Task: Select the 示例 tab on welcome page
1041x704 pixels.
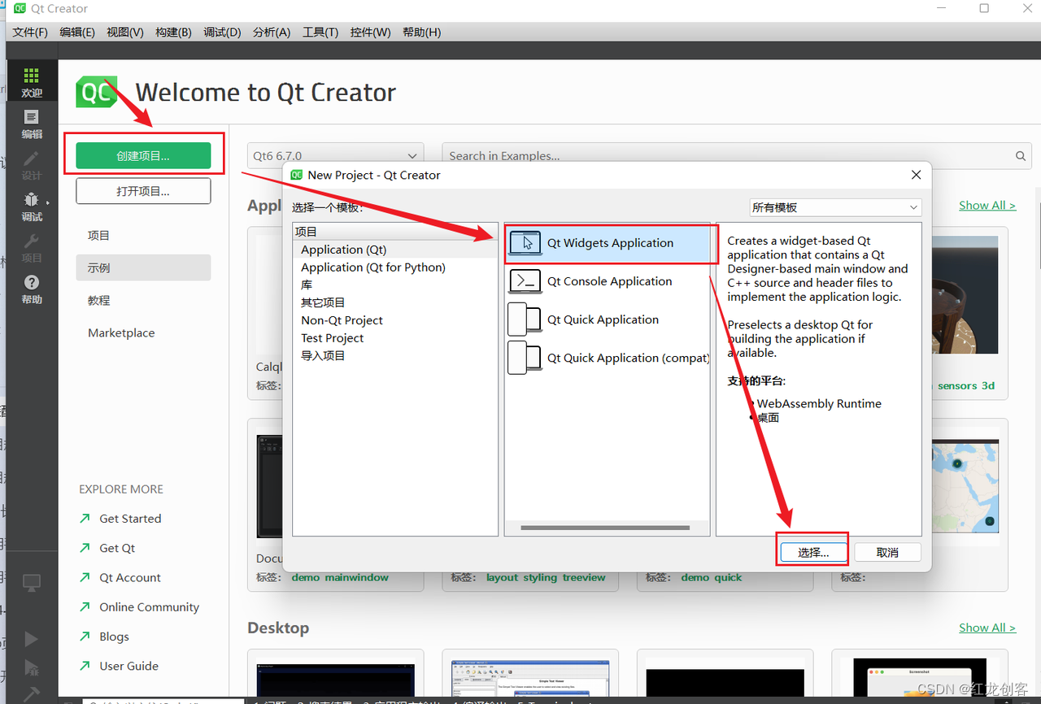Action: tap(143, 267)
